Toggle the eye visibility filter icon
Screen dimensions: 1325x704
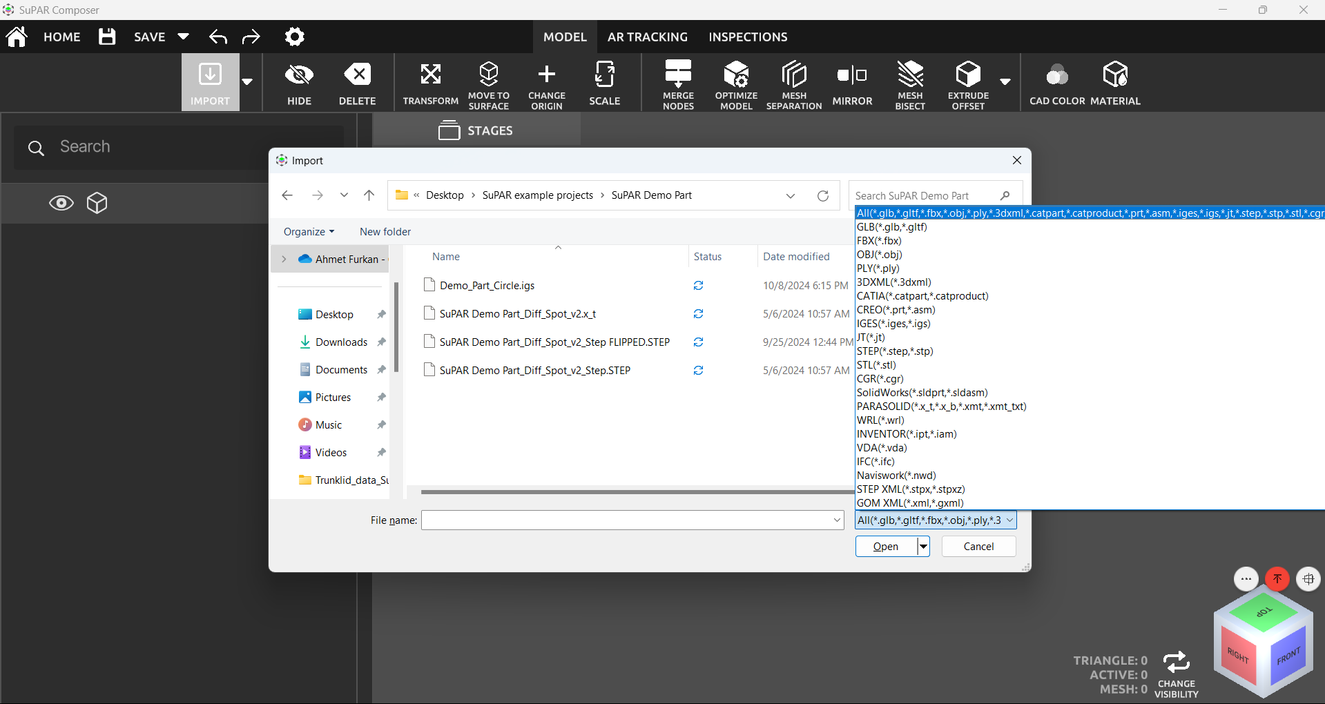point(61,203)
